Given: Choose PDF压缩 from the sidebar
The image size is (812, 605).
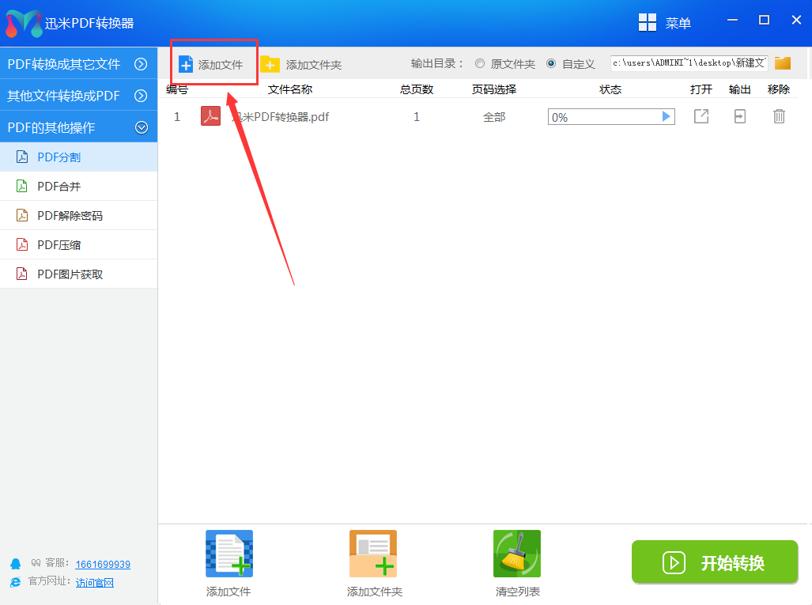Looking at the screenshot, I should [x=59, y=245].
